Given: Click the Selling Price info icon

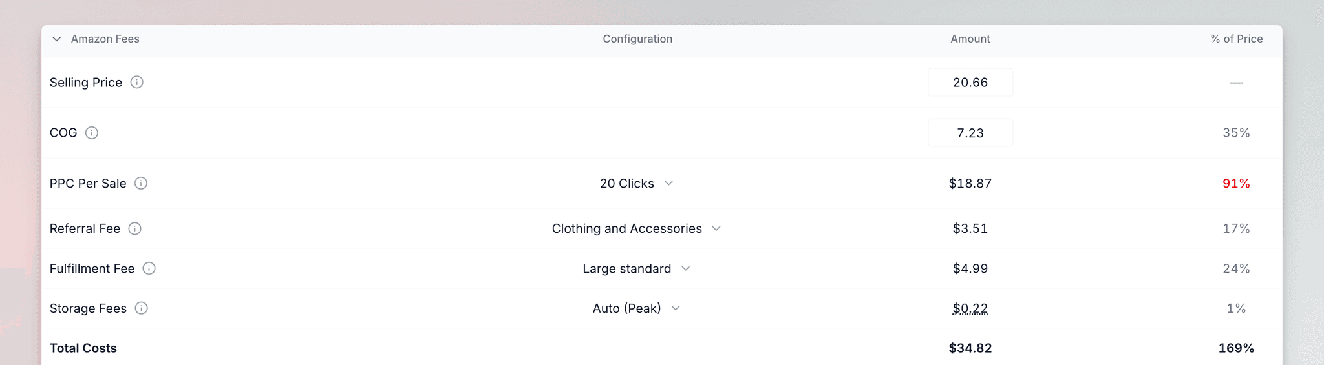Looking at the screenshot, I should pos(136,83).
